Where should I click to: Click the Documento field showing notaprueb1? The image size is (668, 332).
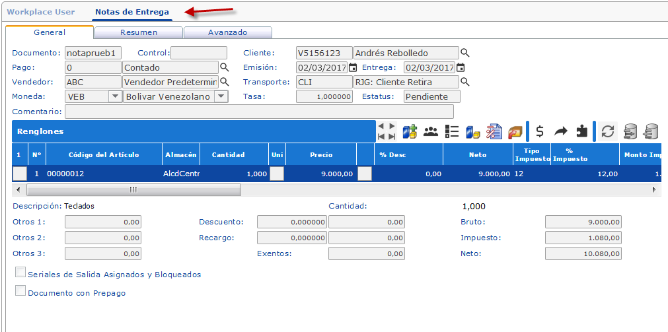pyautogui.click(x=93, y=53)
